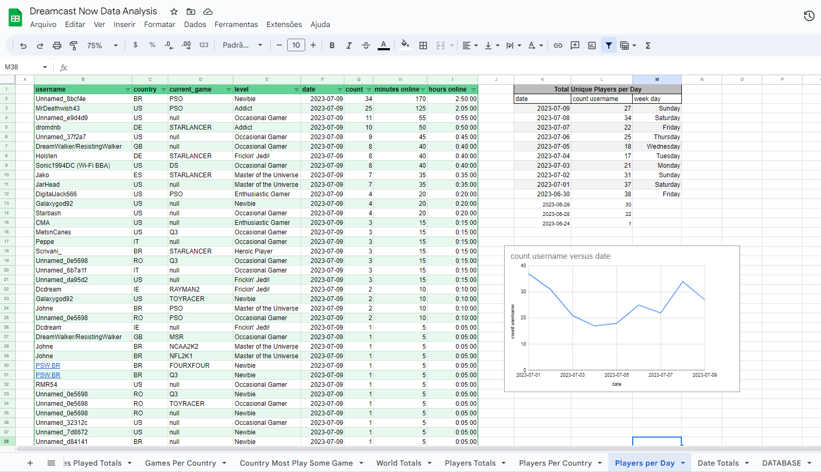
Task: Open fill color picker
Action: (x=405, y=46)
